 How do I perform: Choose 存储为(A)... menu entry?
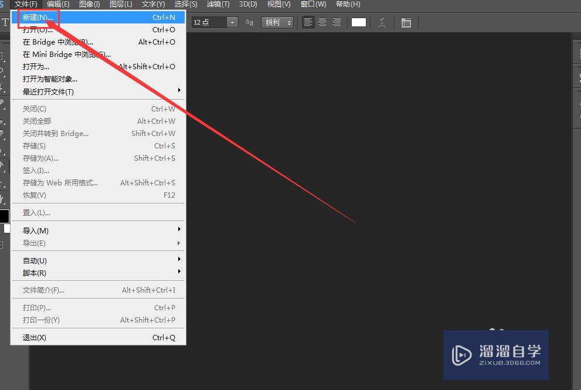coord(98,158)
